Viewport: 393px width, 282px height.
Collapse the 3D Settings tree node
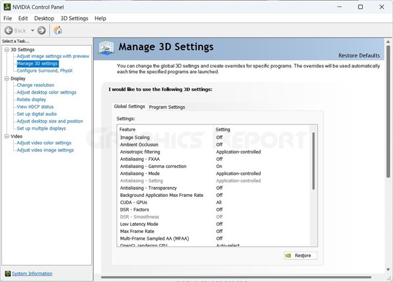click(7, 50)
